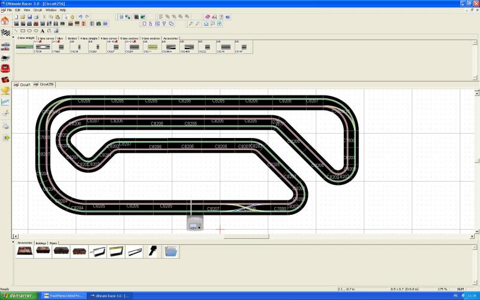Open the Circuit1 document tab
The width and height of the screenshot is (480, 300).
(x=23, y=85)
